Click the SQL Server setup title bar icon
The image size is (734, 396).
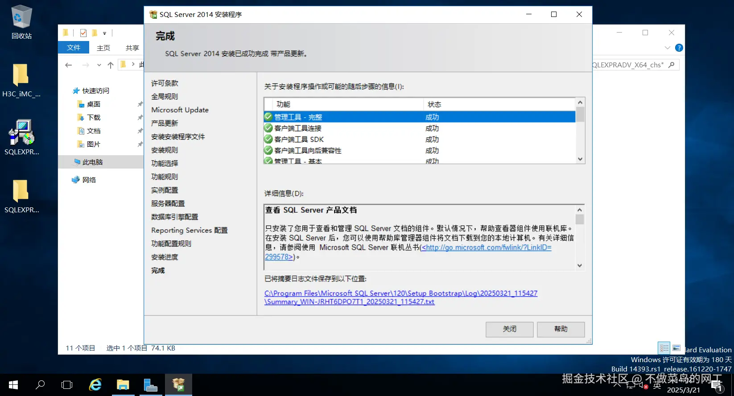point(153,14)
